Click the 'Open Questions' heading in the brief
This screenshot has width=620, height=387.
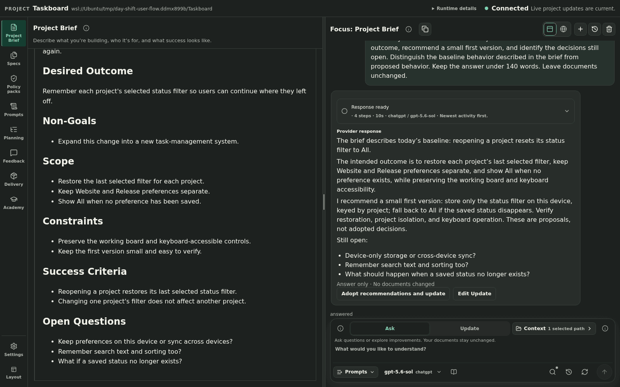(x=84, y=322)
